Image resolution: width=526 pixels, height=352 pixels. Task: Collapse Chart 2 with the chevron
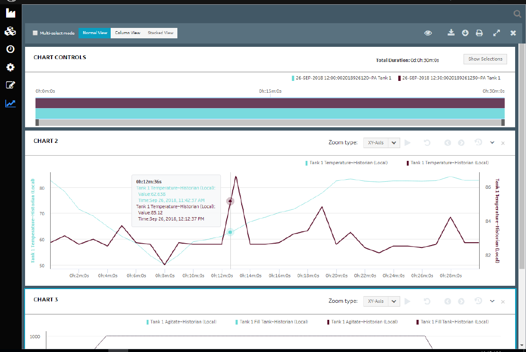(492, 142)
